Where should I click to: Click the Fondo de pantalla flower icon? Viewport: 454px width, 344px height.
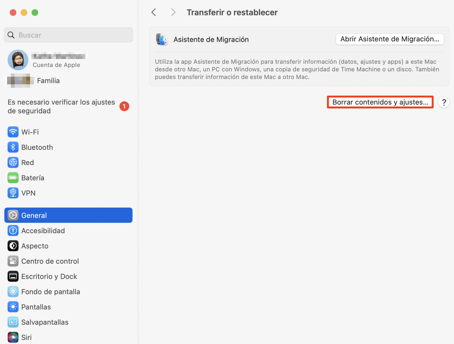tap(13, 291)
